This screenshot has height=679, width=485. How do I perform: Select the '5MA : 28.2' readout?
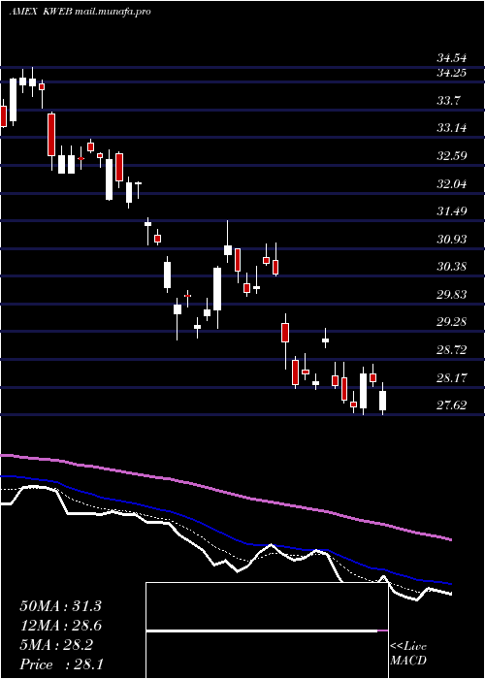[x=55, y=645]
